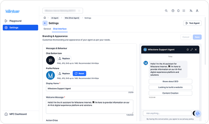
Task: Click the search magnifier icon
Action: click(x=166, y=11)
